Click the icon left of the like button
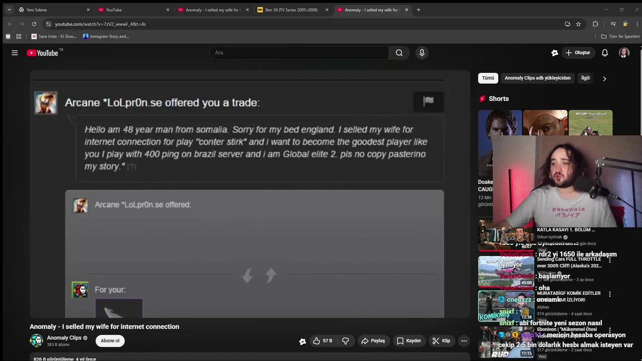The width and height of the screenshot is (642, 361). coord(302,341)
